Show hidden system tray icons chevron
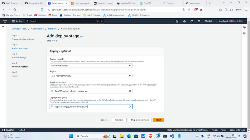 (x=197, y=136)
